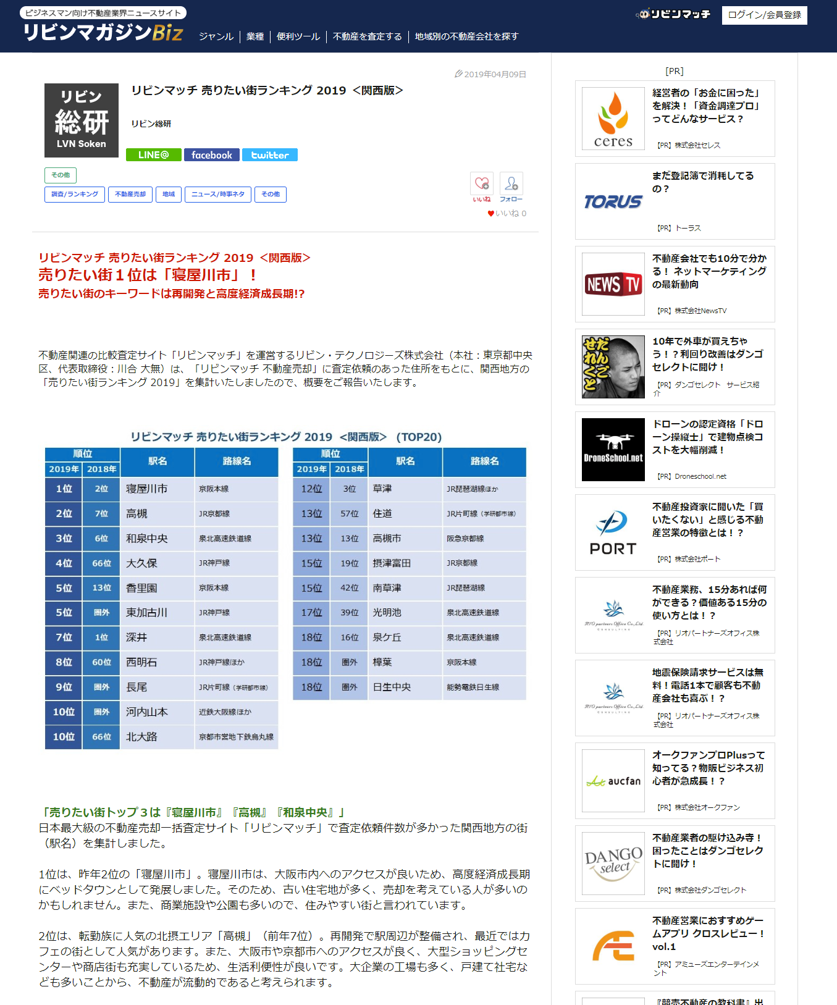This screenshot has width=837, height=1005.
Task: Select the ニュース/時事ネタ tag
Action: tap(218, 195)
